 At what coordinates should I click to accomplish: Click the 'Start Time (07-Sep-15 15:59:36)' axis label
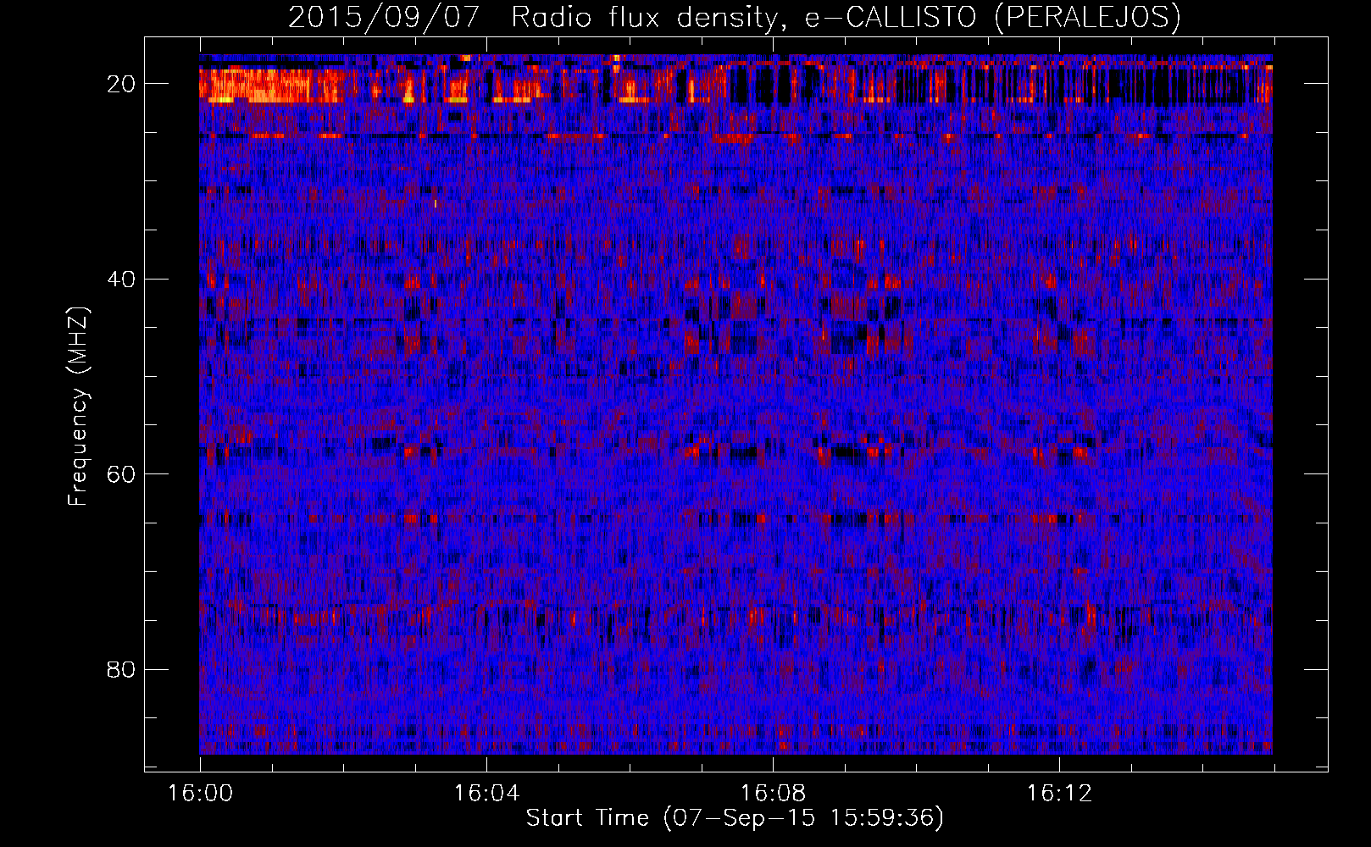tap(735, 818)
